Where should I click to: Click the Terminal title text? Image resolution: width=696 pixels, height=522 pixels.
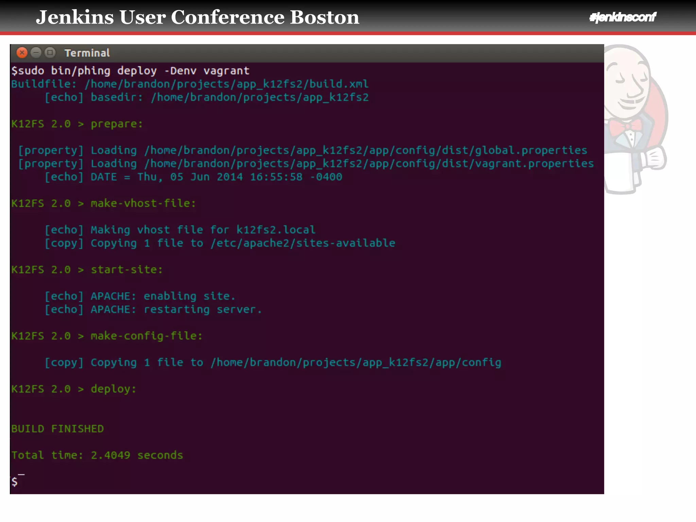click(x=87, y=53)
